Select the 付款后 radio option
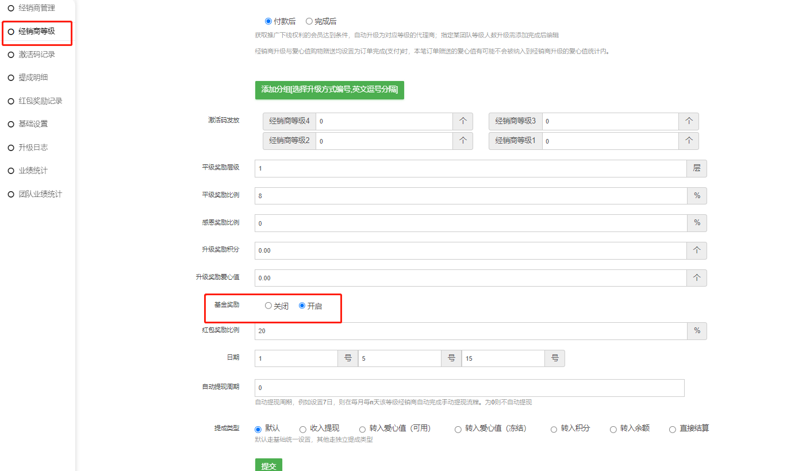Viewport: 806px width, 471px height. coord(268,21)
